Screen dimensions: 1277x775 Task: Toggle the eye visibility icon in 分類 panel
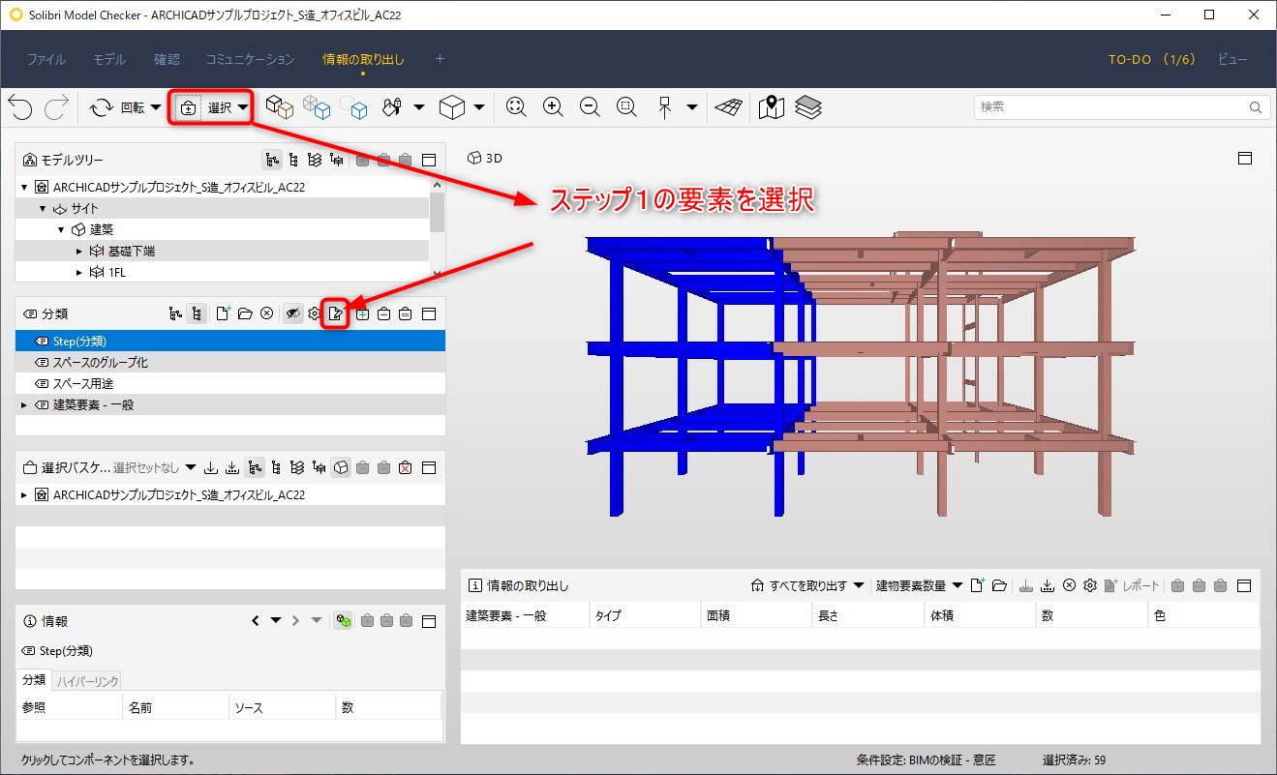coord(292,313)
